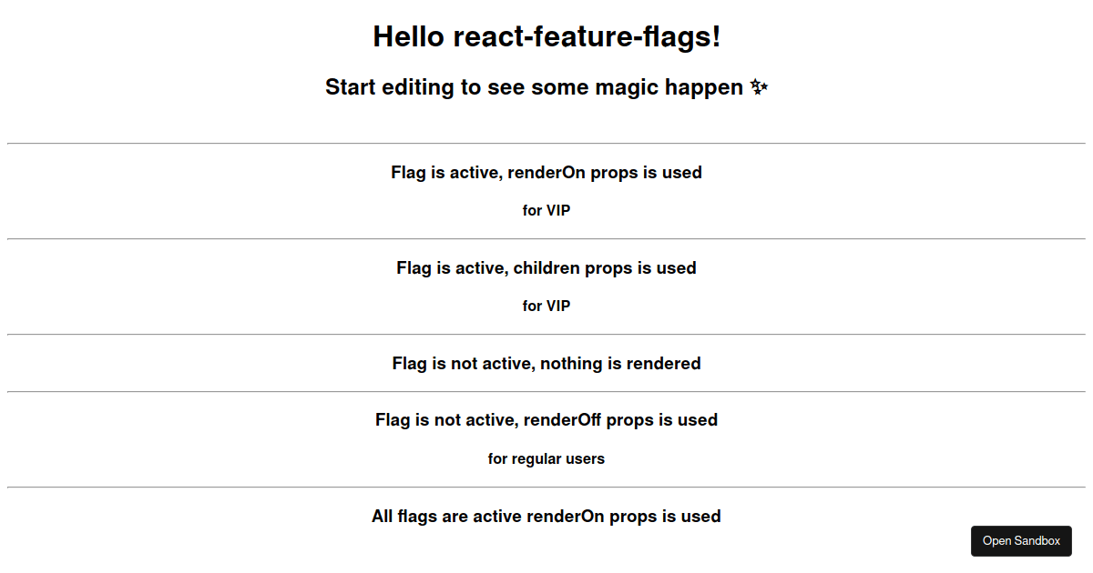Click the divider below the subtitle

click(546, 142)
